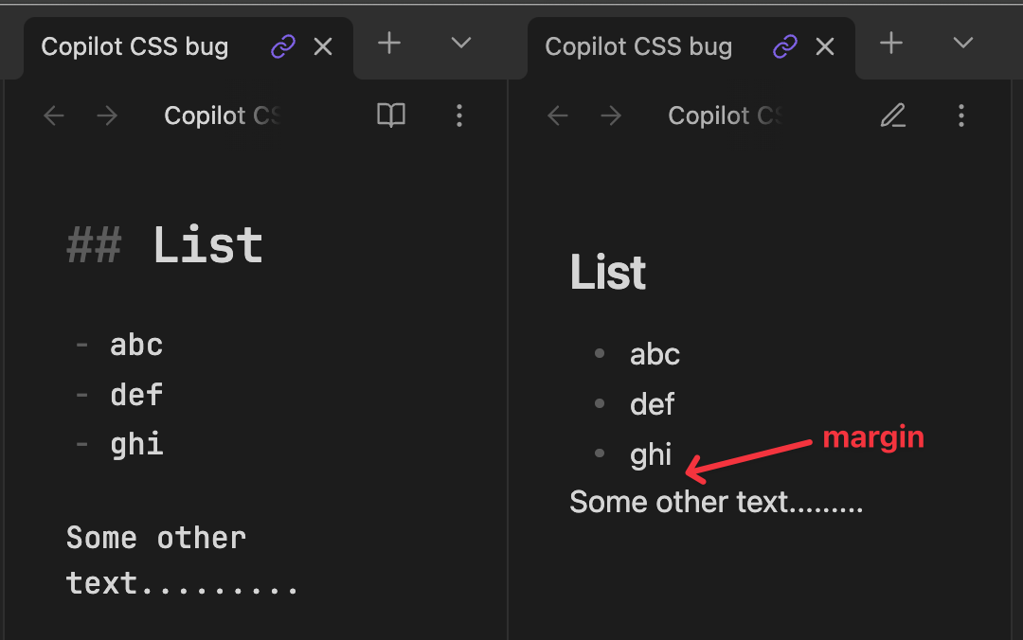Image resolution: width=1023 pixels, height=640 pixels.
Task: Open reading view with the book icon
Action: (x=390, y=116)
